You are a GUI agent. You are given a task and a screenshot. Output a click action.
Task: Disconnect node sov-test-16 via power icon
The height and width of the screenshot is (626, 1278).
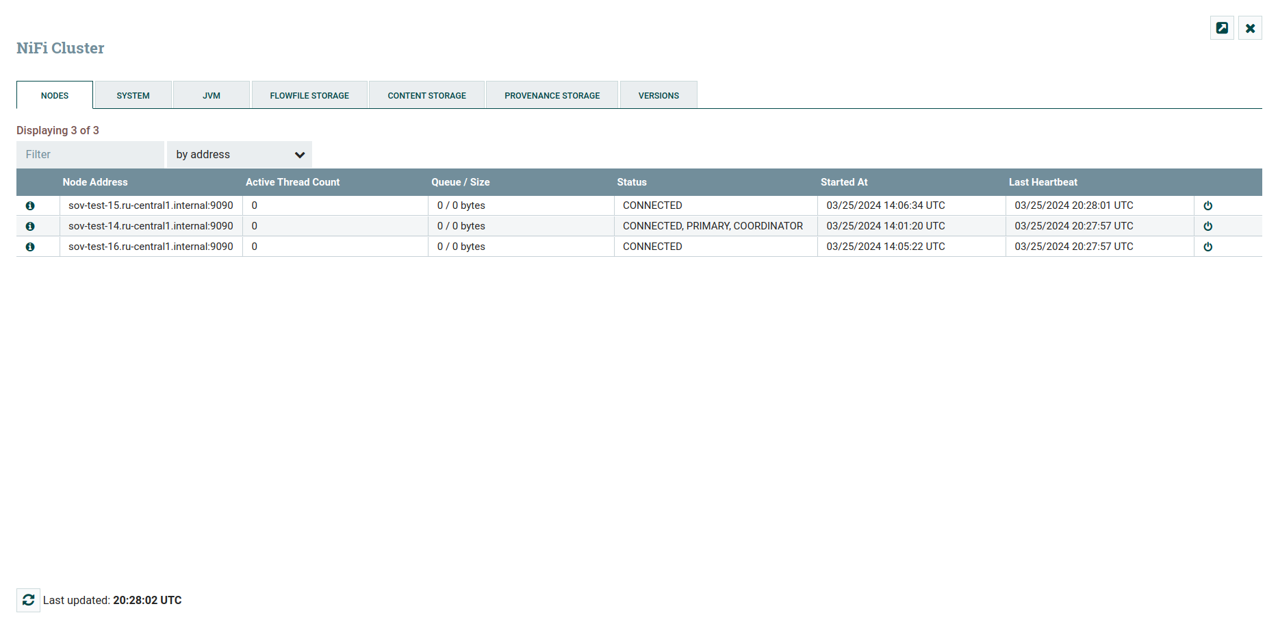(x=1208, y=247)
